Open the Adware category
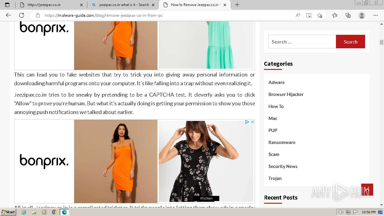This screenshot has height=216, width=384. pos(277,82)
